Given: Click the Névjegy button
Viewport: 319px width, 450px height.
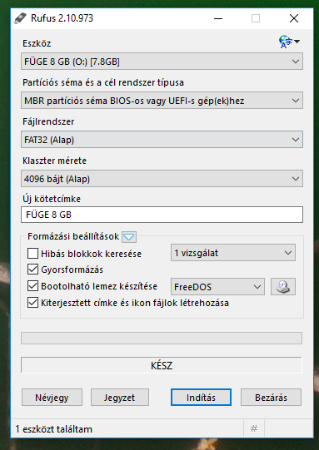Looking at the screenshot, I should [x=52, y=398].
